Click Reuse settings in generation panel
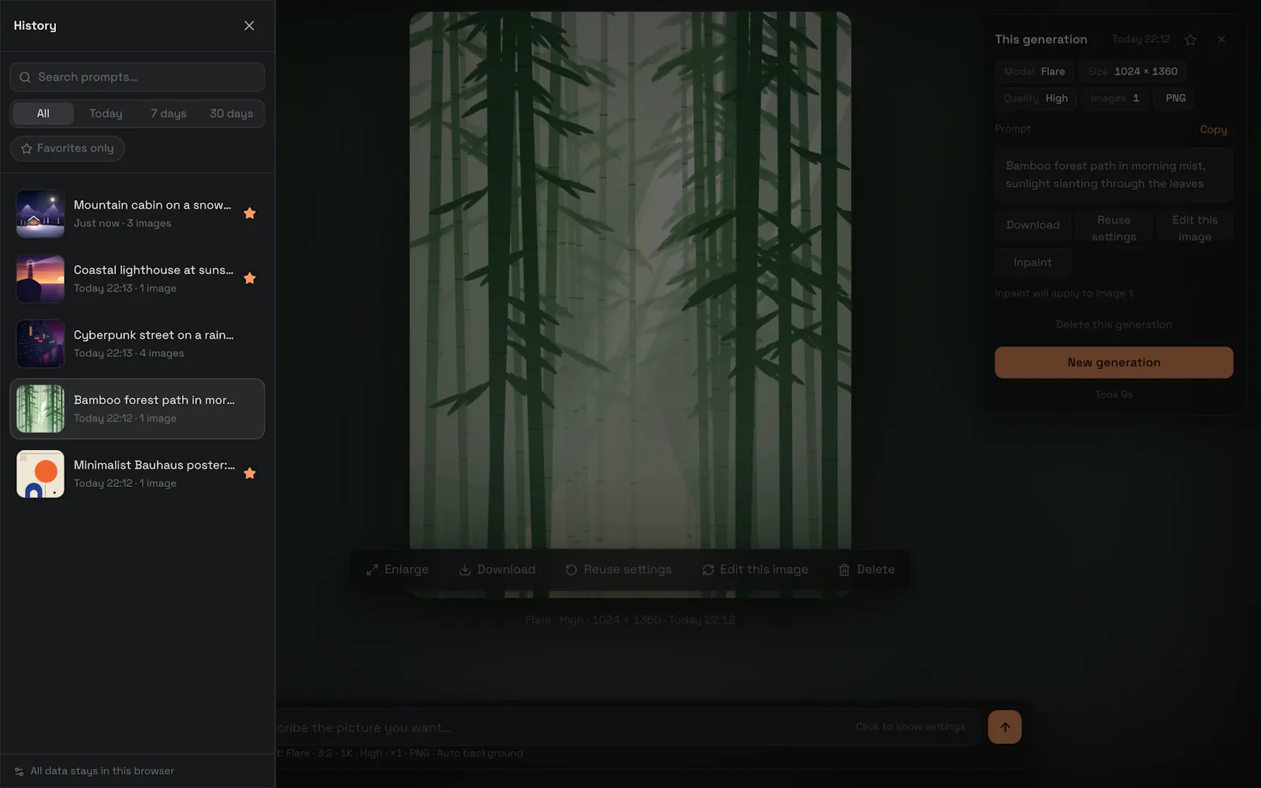 tap(1114, 229)
